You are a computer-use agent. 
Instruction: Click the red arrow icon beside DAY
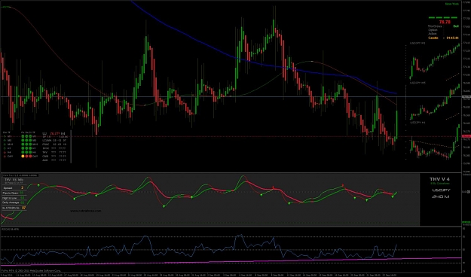pos(5,156)
